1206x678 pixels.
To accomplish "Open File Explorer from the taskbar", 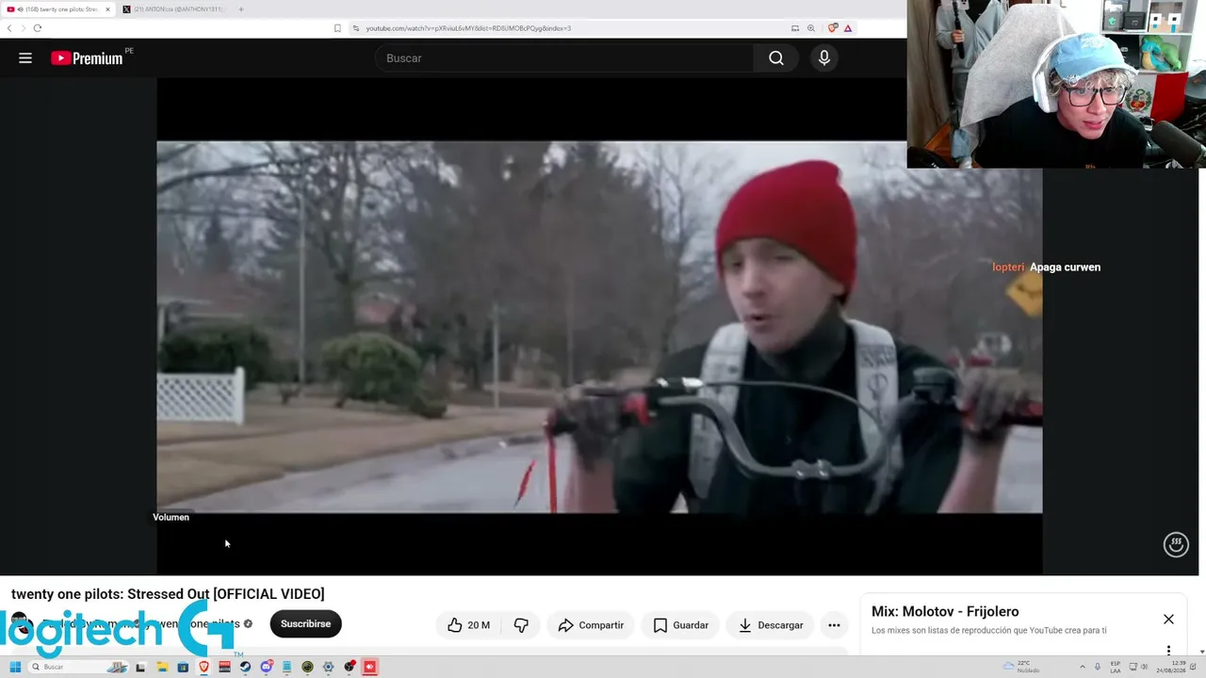I will 162,667.
